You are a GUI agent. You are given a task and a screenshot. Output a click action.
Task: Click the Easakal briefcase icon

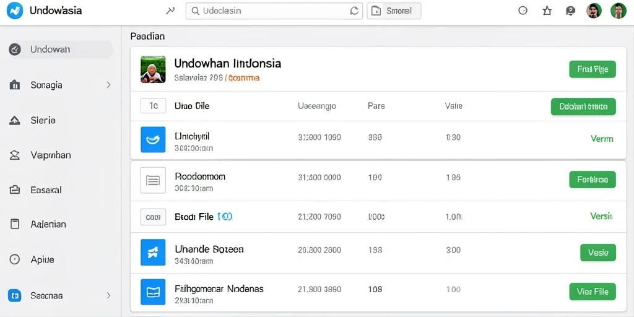(x=15, y=189)
